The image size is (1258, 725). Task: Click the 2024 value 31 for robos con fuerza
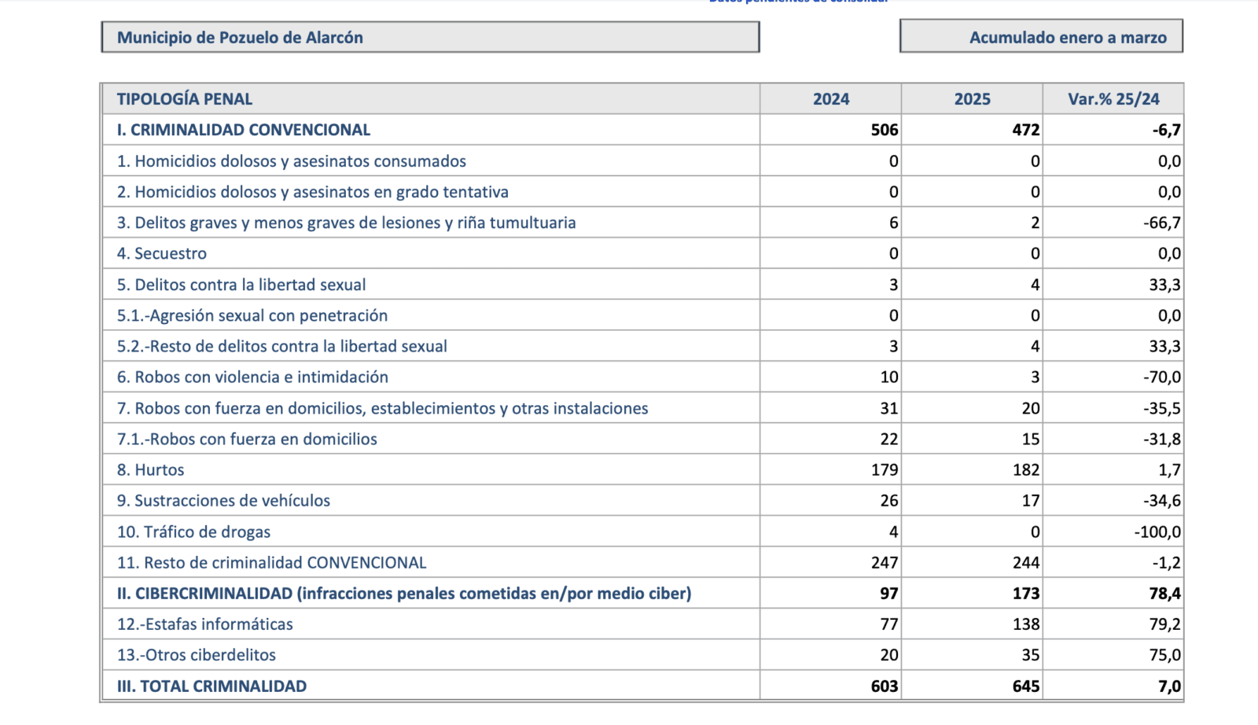889,408
